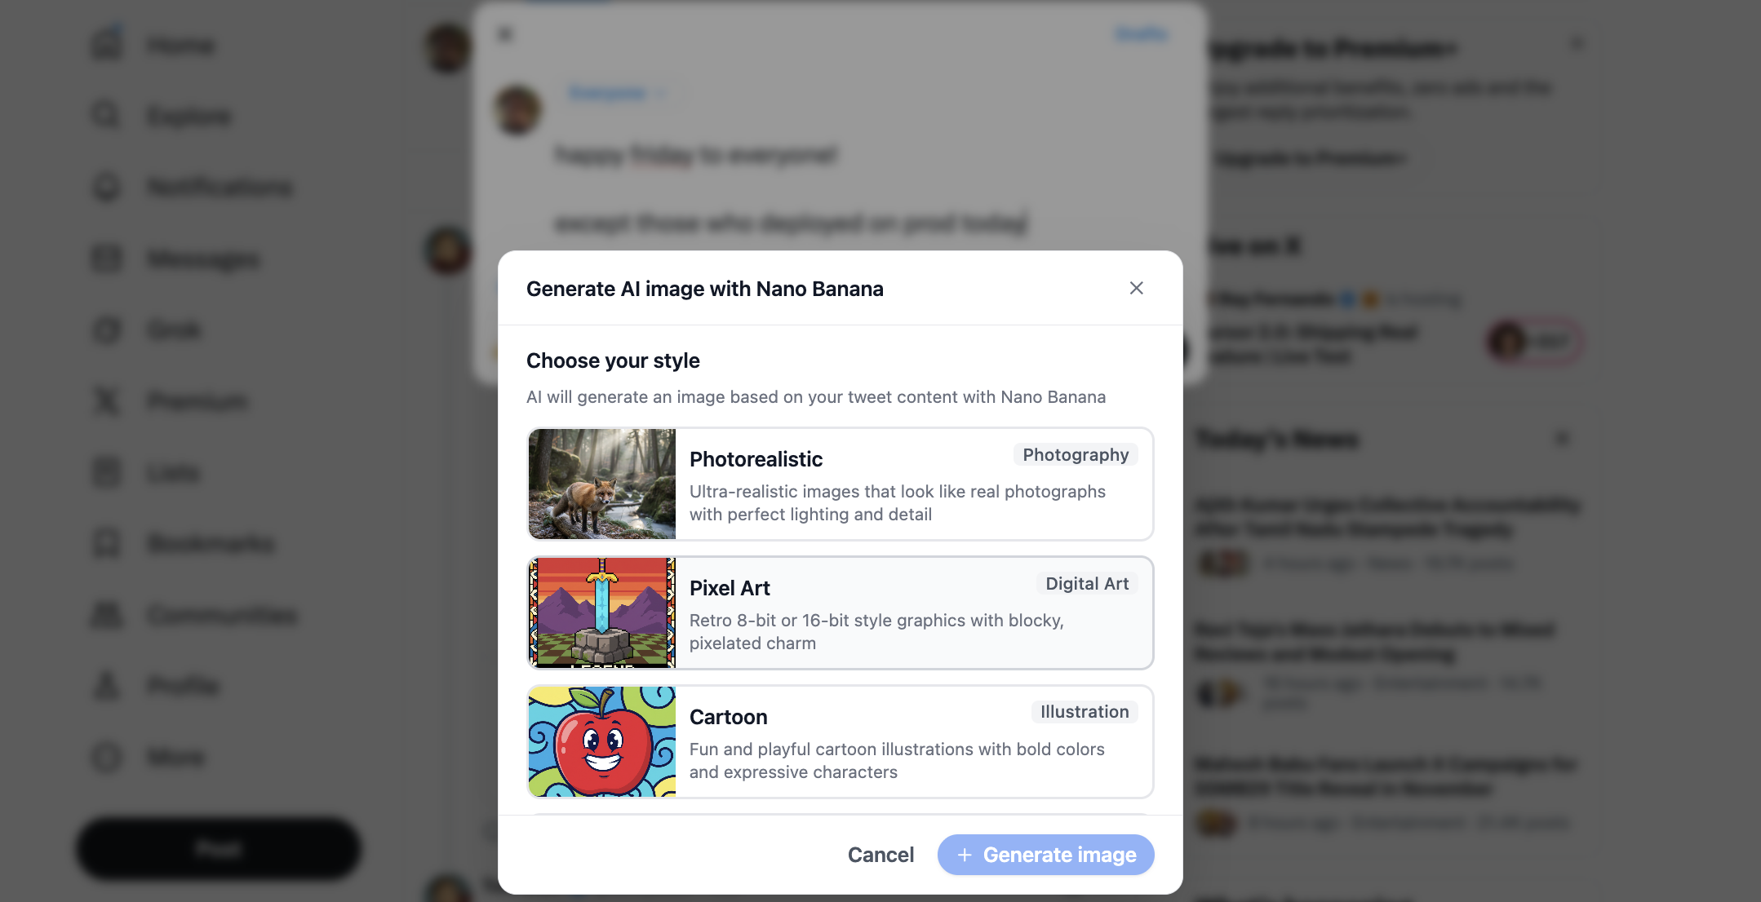Click the Illustration category tag
The image size is (1761, 902).
[x=1084, y=712]
